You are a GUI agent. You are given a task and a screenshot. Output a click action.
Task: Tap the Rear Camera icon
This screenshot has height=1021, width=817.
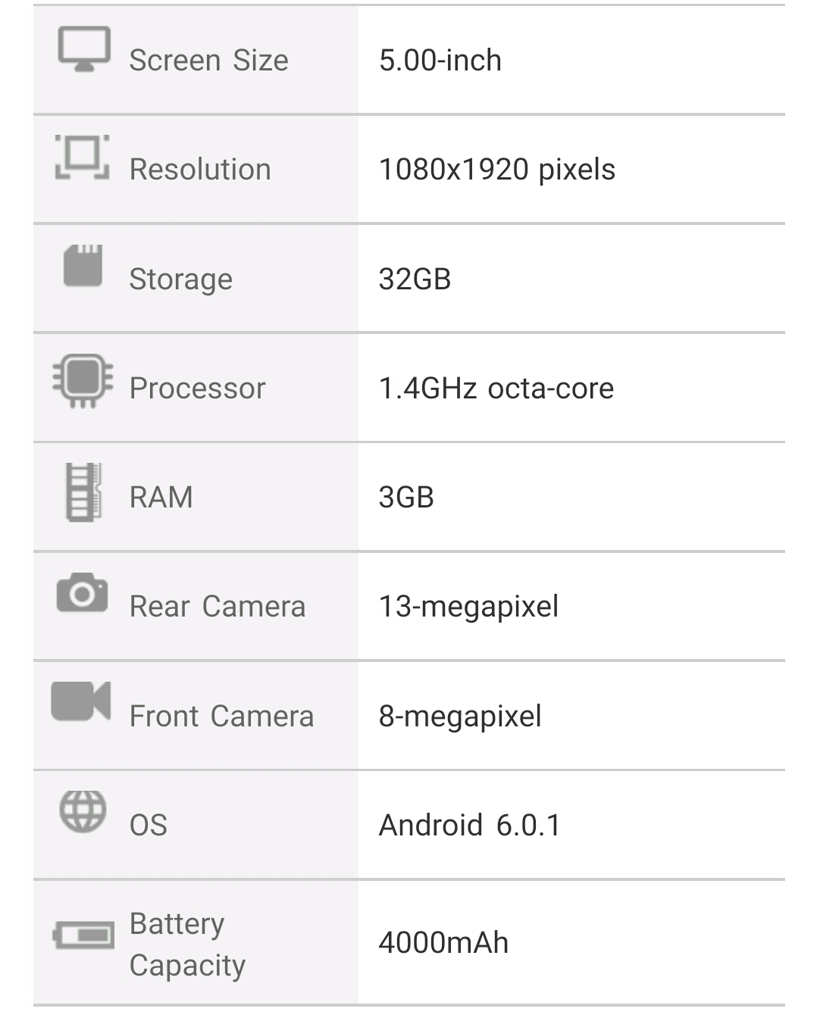tap(82, 593)
